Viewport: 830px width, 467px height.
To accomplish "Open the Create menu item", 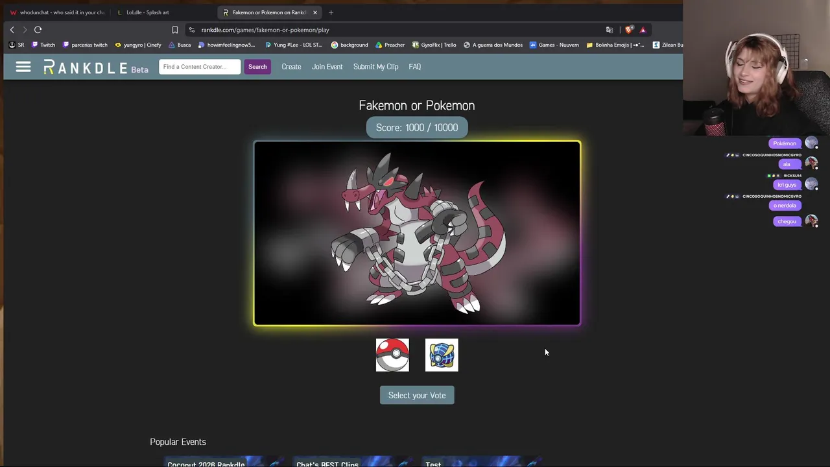I will [x=291, y=67].
